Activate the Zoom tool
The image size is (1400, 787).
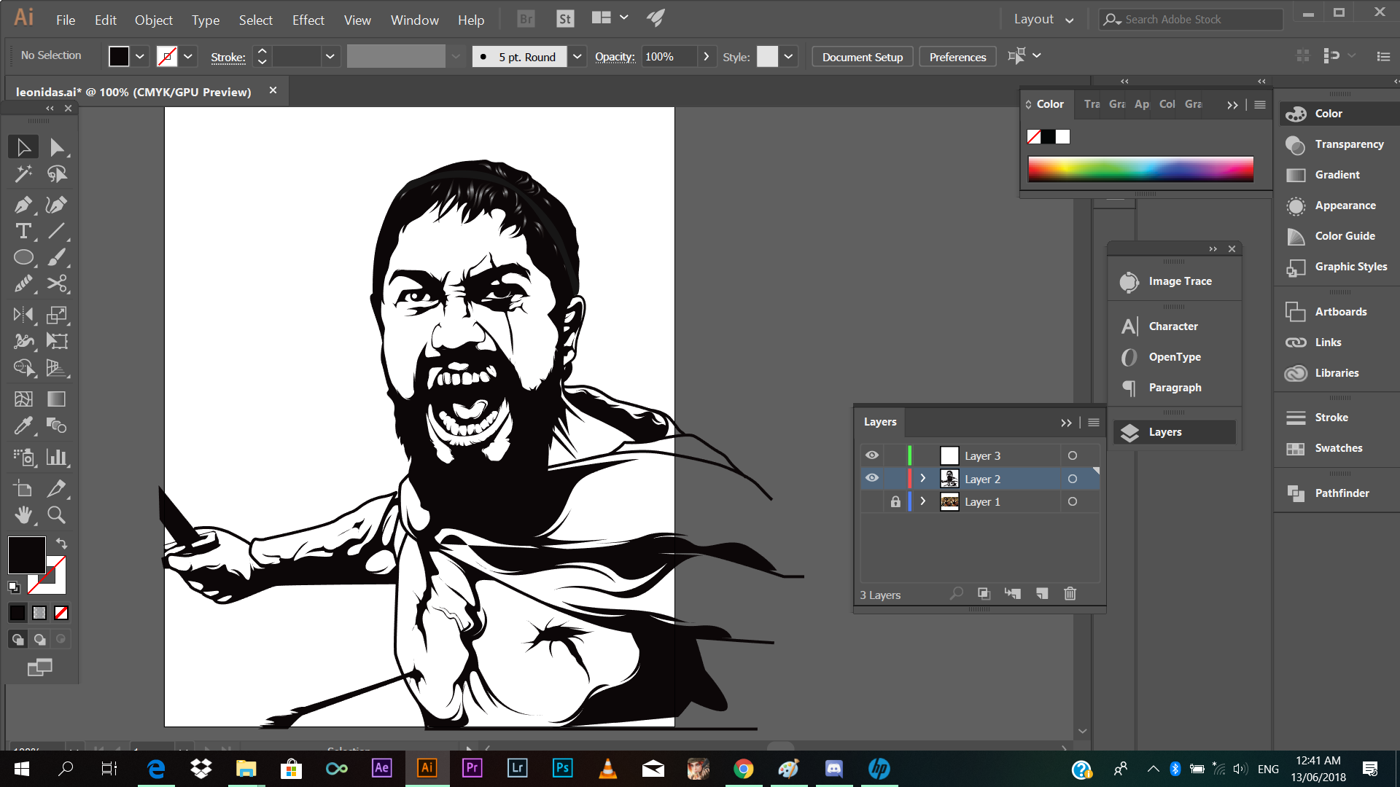coord(56,515)
